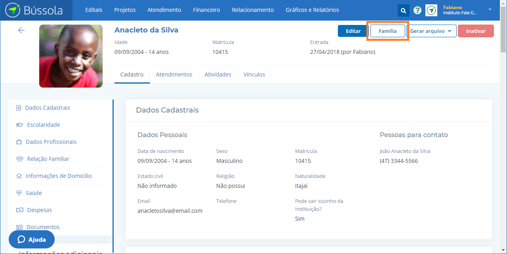Viewport: 507px width, 254px height.
Task: Click the Escolaridade graduation cap icon
Action: [19, 125]
